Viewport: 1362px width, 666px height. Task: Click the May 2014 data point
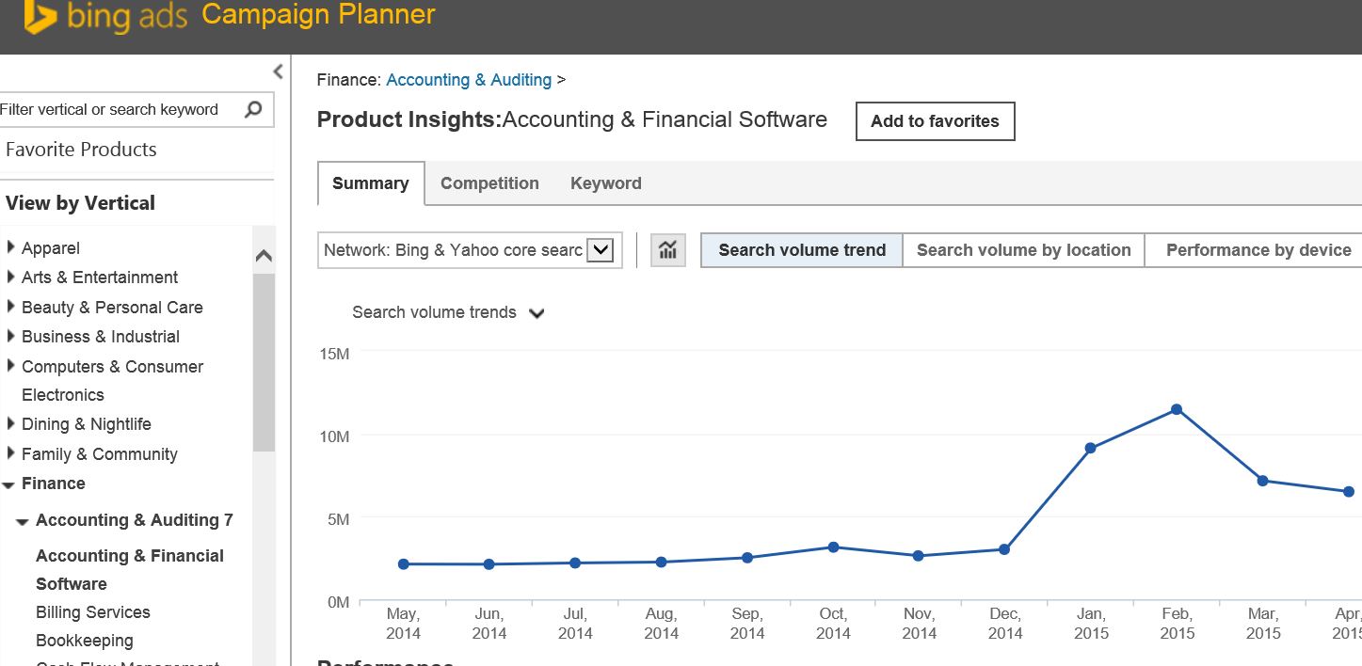[404, 564]
